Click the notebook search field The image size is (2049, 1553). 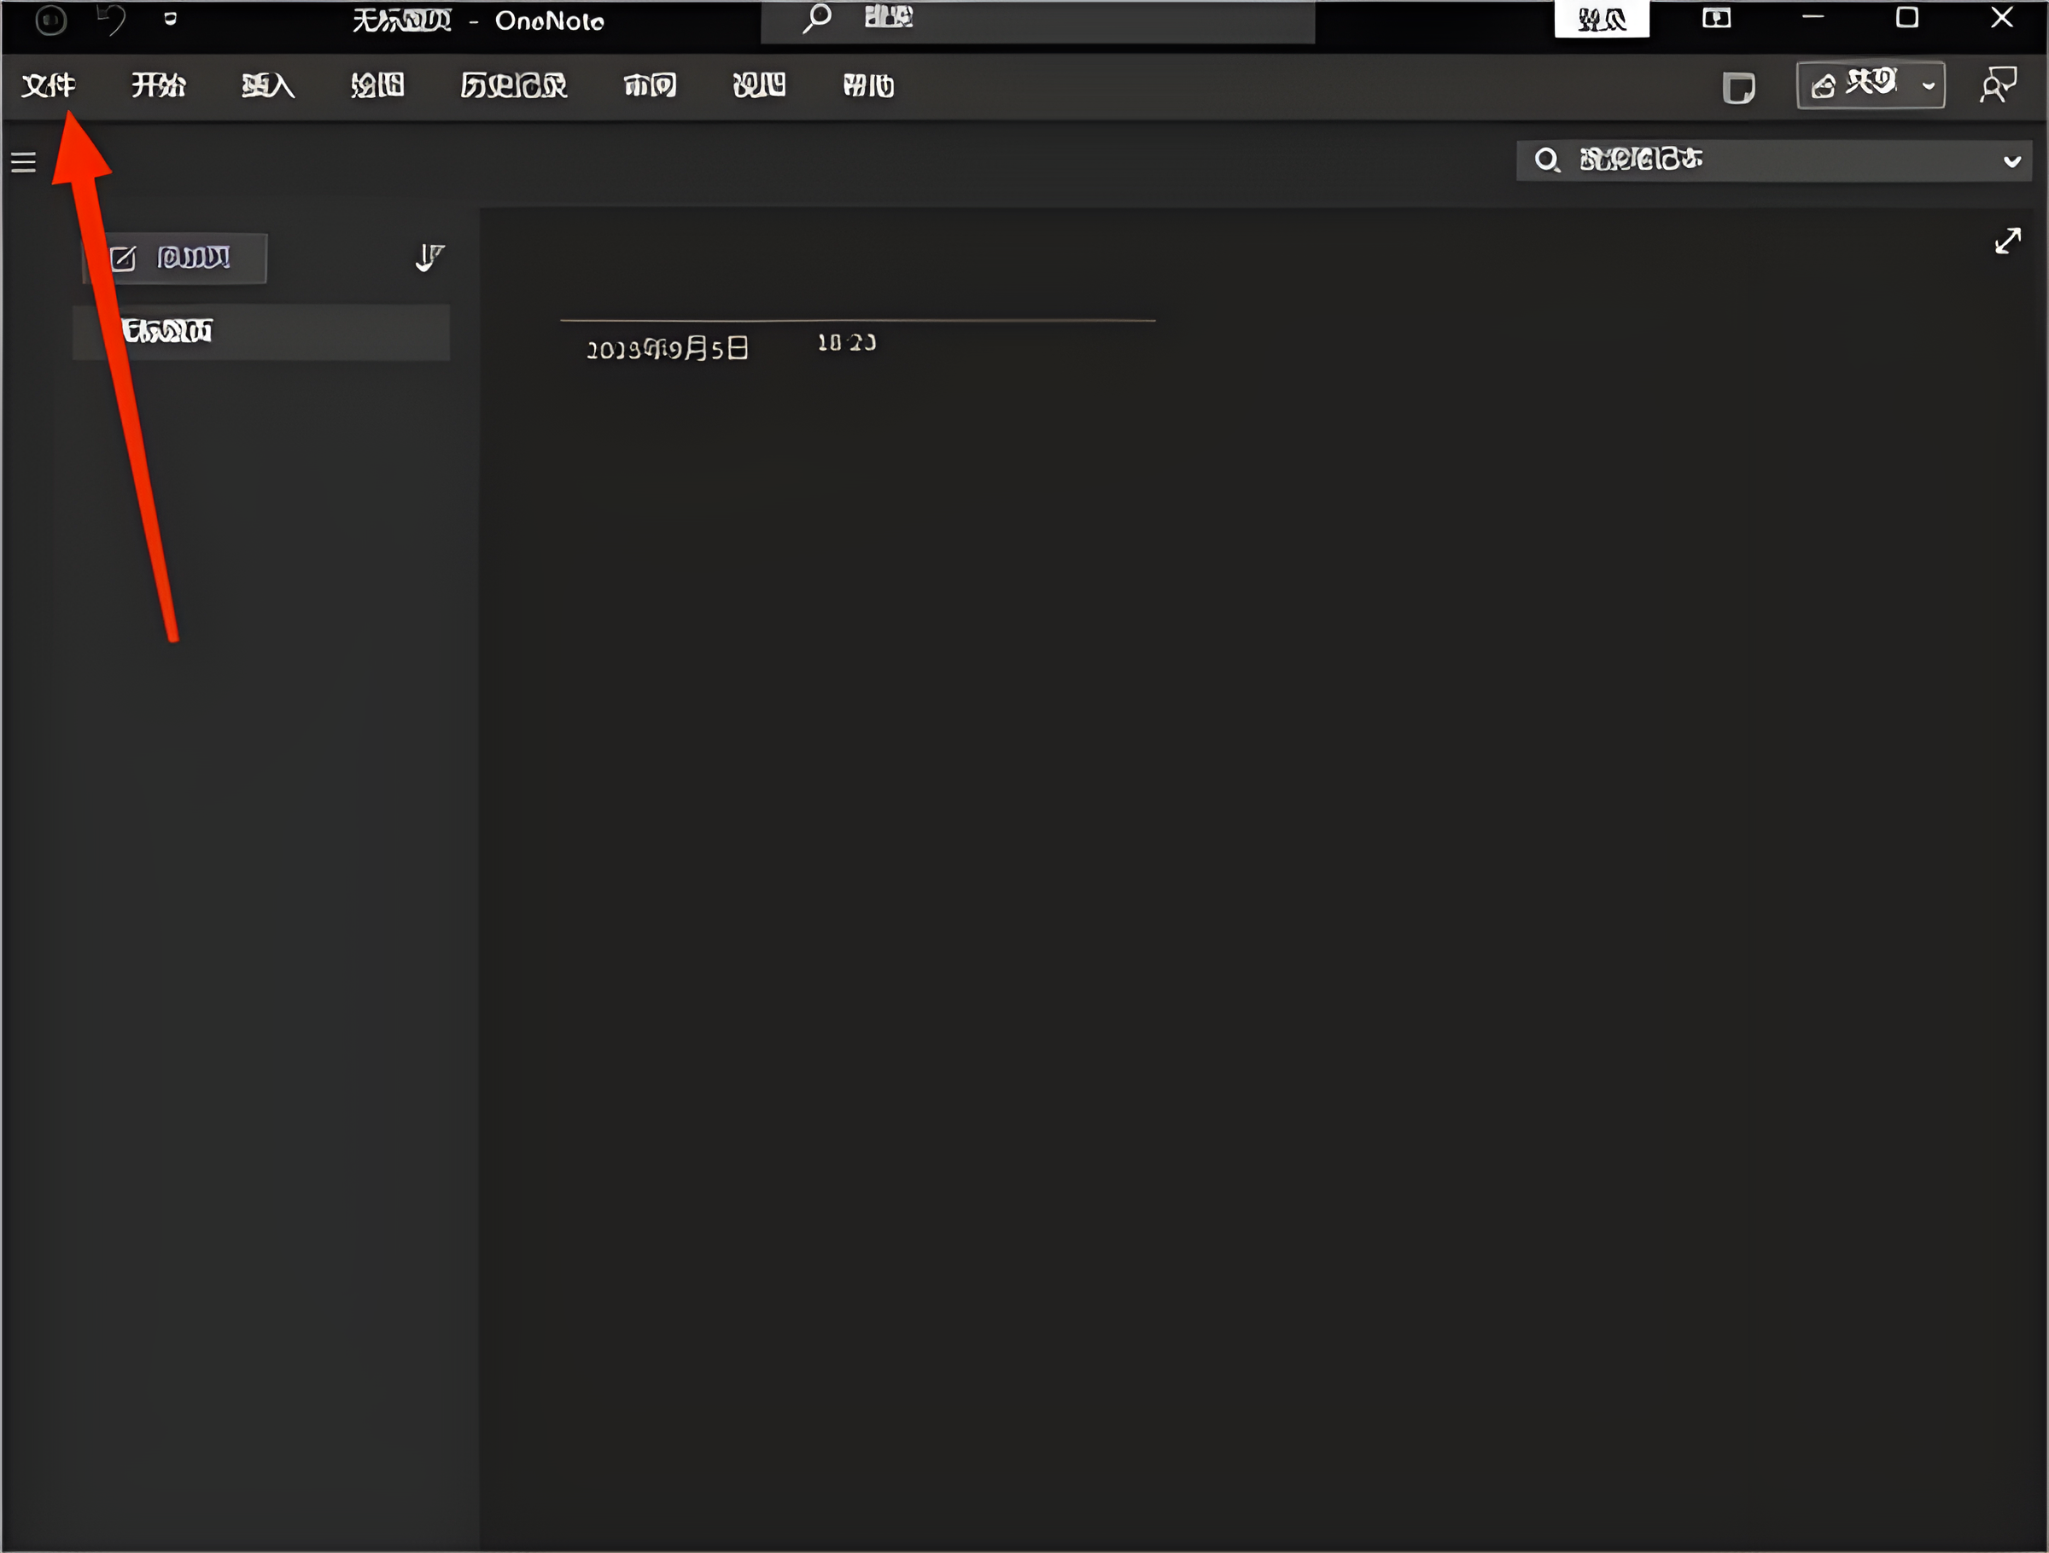(x=1774, y=160)
